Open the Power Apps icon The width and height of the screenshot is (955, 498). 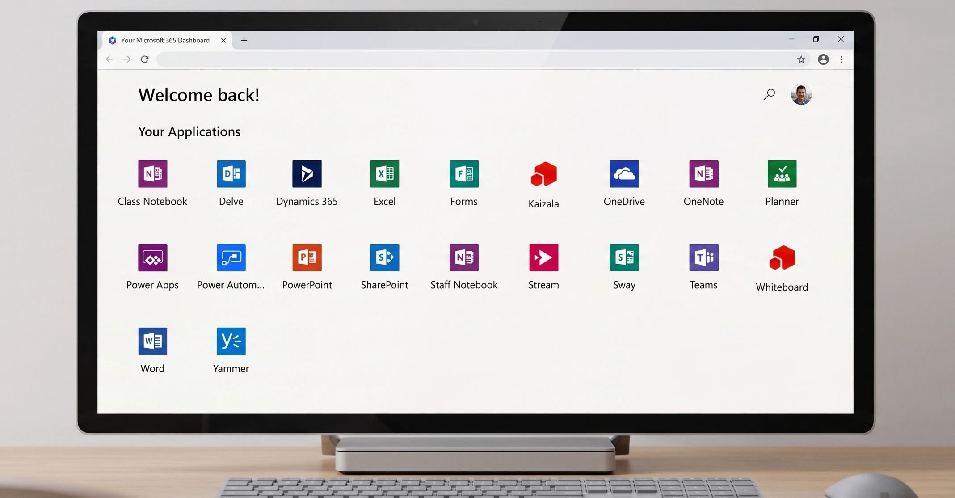(152, 257)
